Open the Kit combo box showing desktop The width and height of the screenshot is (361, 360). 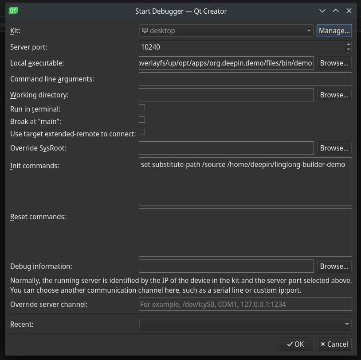click(226, 31)
